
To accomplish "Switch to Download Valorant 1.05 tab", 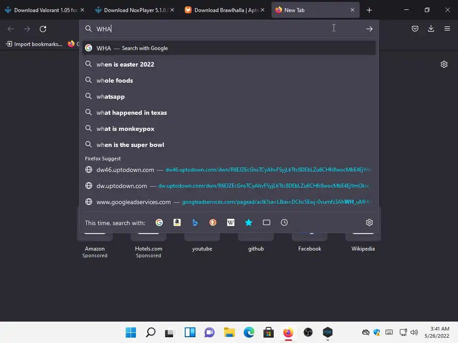I will pos(44,10).
